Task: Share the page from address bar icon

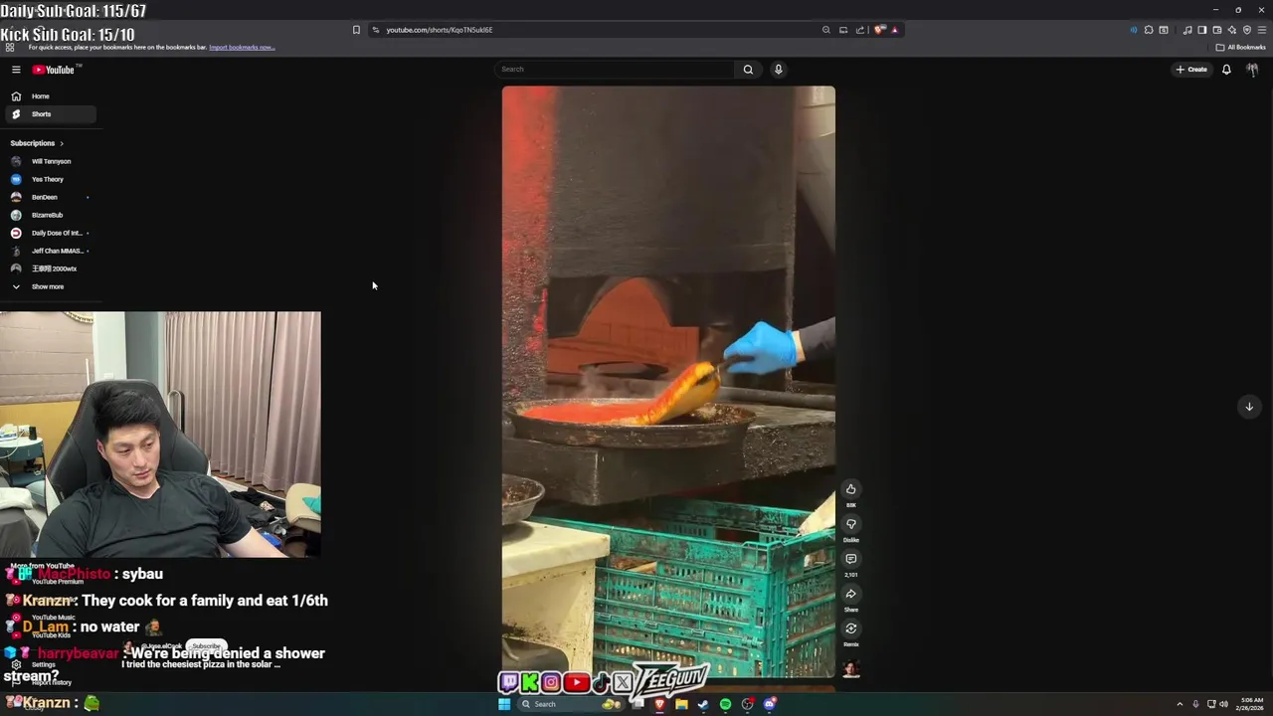Action: click(x=860, y=30)
